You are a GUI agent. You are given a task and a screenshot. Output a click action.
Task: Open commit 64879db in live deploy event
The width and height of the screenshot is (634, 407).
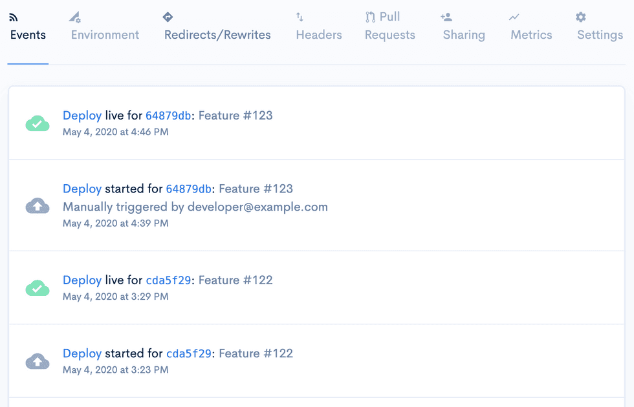pos(168,116)
